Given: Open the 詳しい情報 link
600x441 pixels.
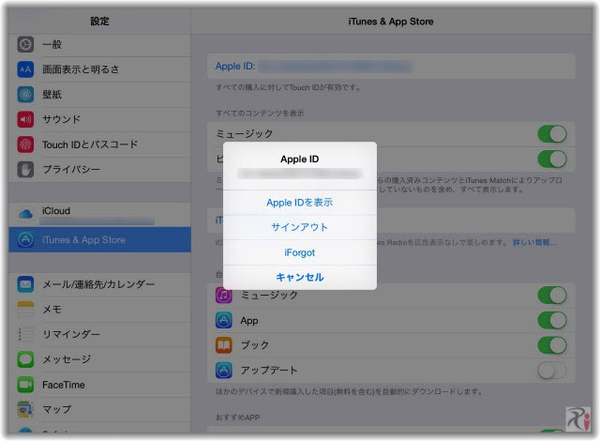Looking at the screenshot, I should [x=534, y=242].
